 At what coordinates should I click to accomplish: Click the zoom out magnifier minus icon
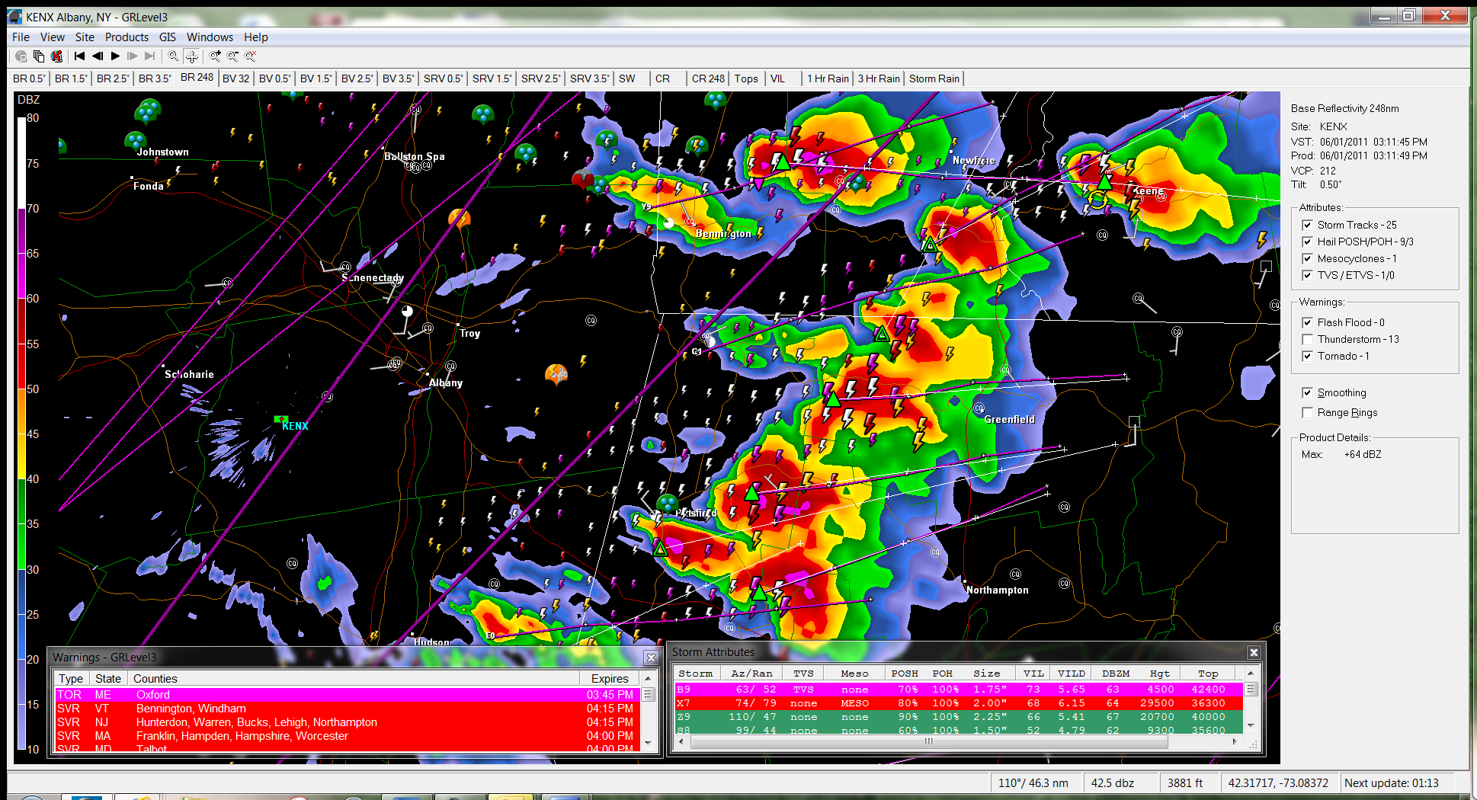[232, 56]
